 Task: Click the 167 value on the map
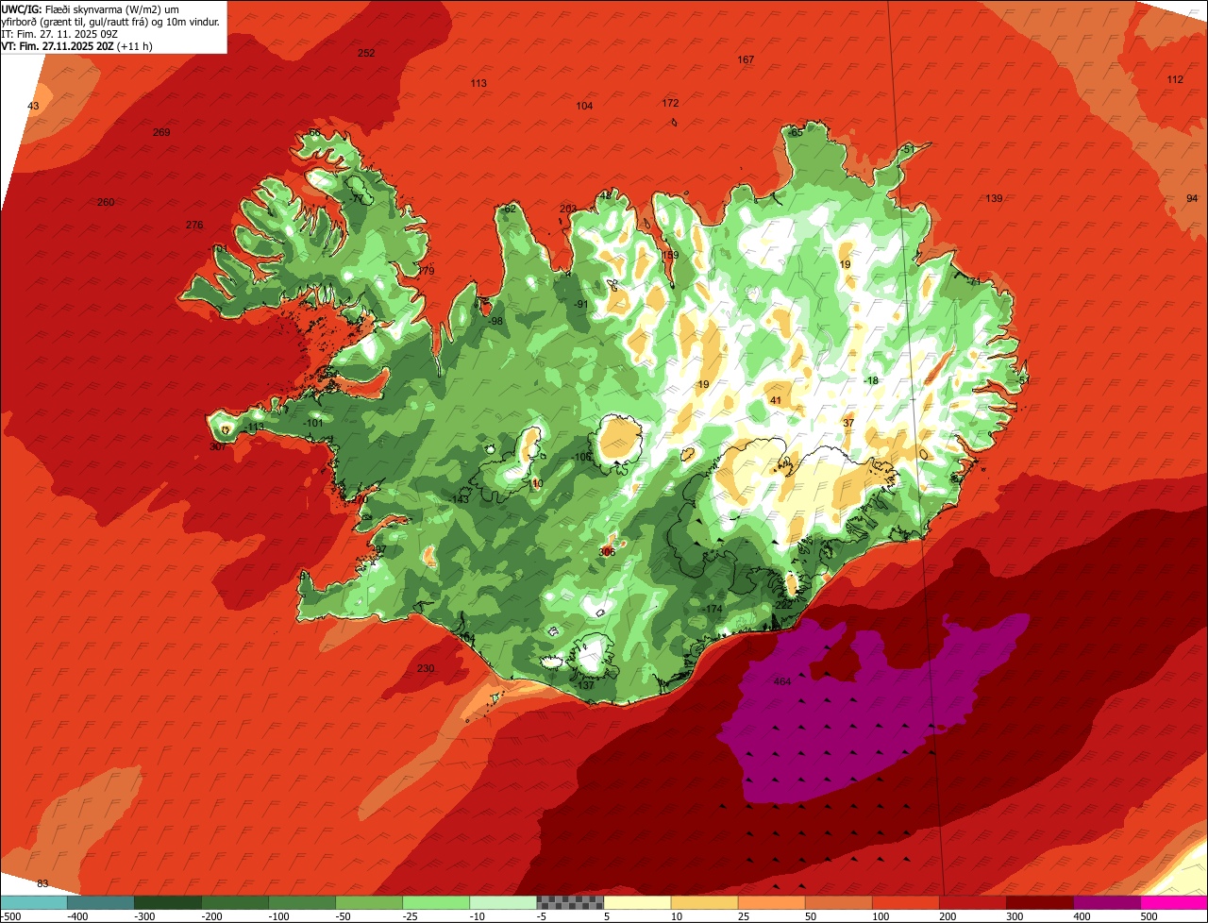(746, 59)
